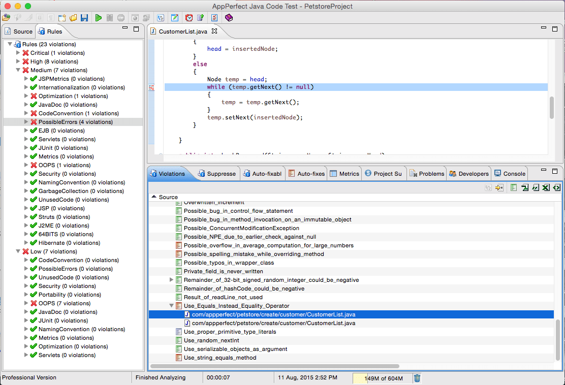565x385 pixels.
Task: Click the red checklist toolbar icon
Action: click(x=214, y=18)
